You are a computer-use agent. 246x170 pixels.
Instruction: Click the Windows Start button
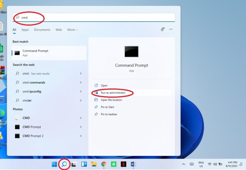click(x=54, y=164)
